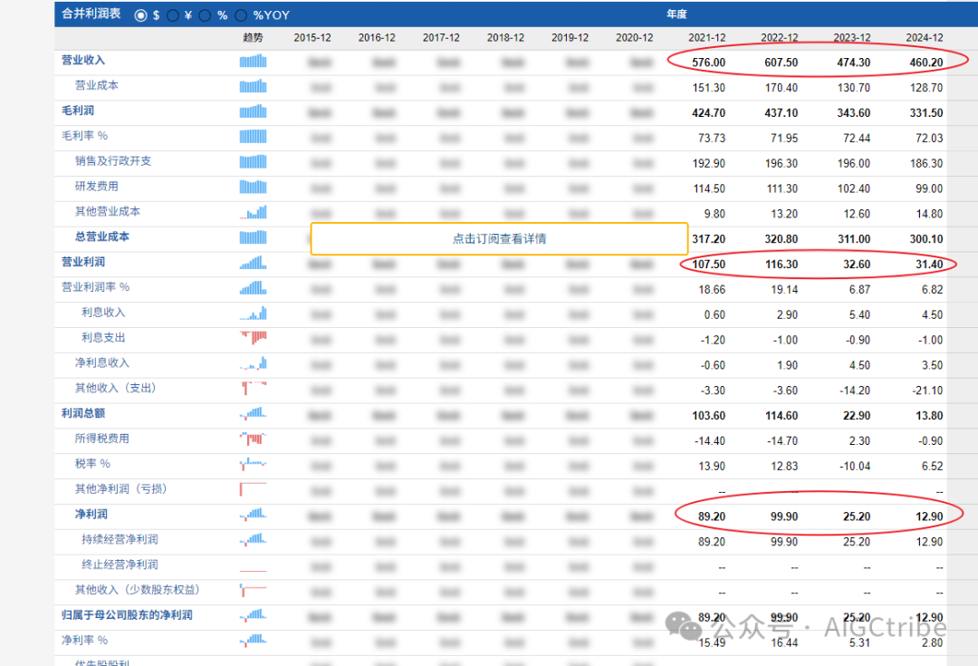Click the 2021-12 column header
Image resolution: width=978 pixels, height=666 pixels.
(x=706, y=37)
